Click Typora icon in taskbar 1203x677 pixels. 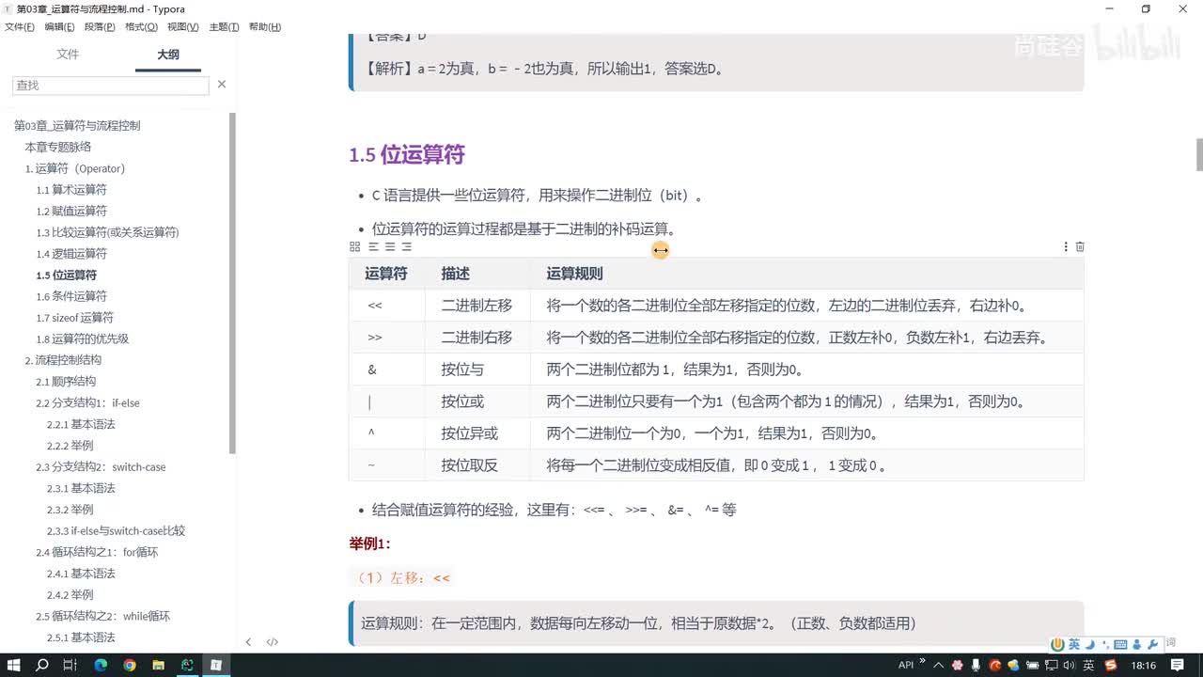pos(215,665)
